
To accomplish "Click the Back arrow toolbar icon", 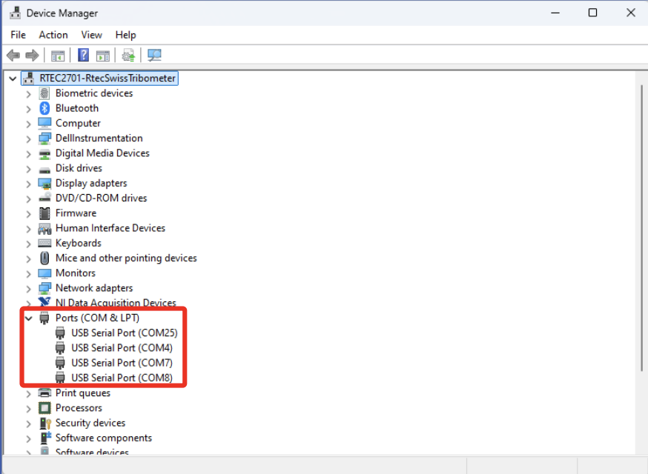I will (x=13, y=55).
